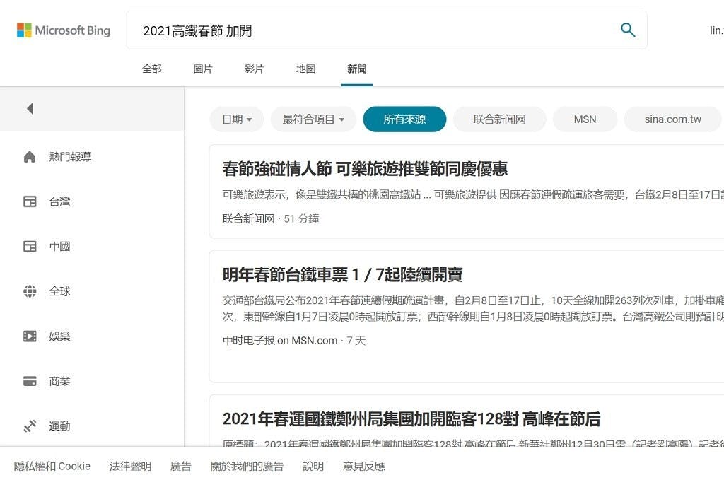Open 台灣 news category label
This screenshot has width=724, height=480.
click(x=60, y=201)
